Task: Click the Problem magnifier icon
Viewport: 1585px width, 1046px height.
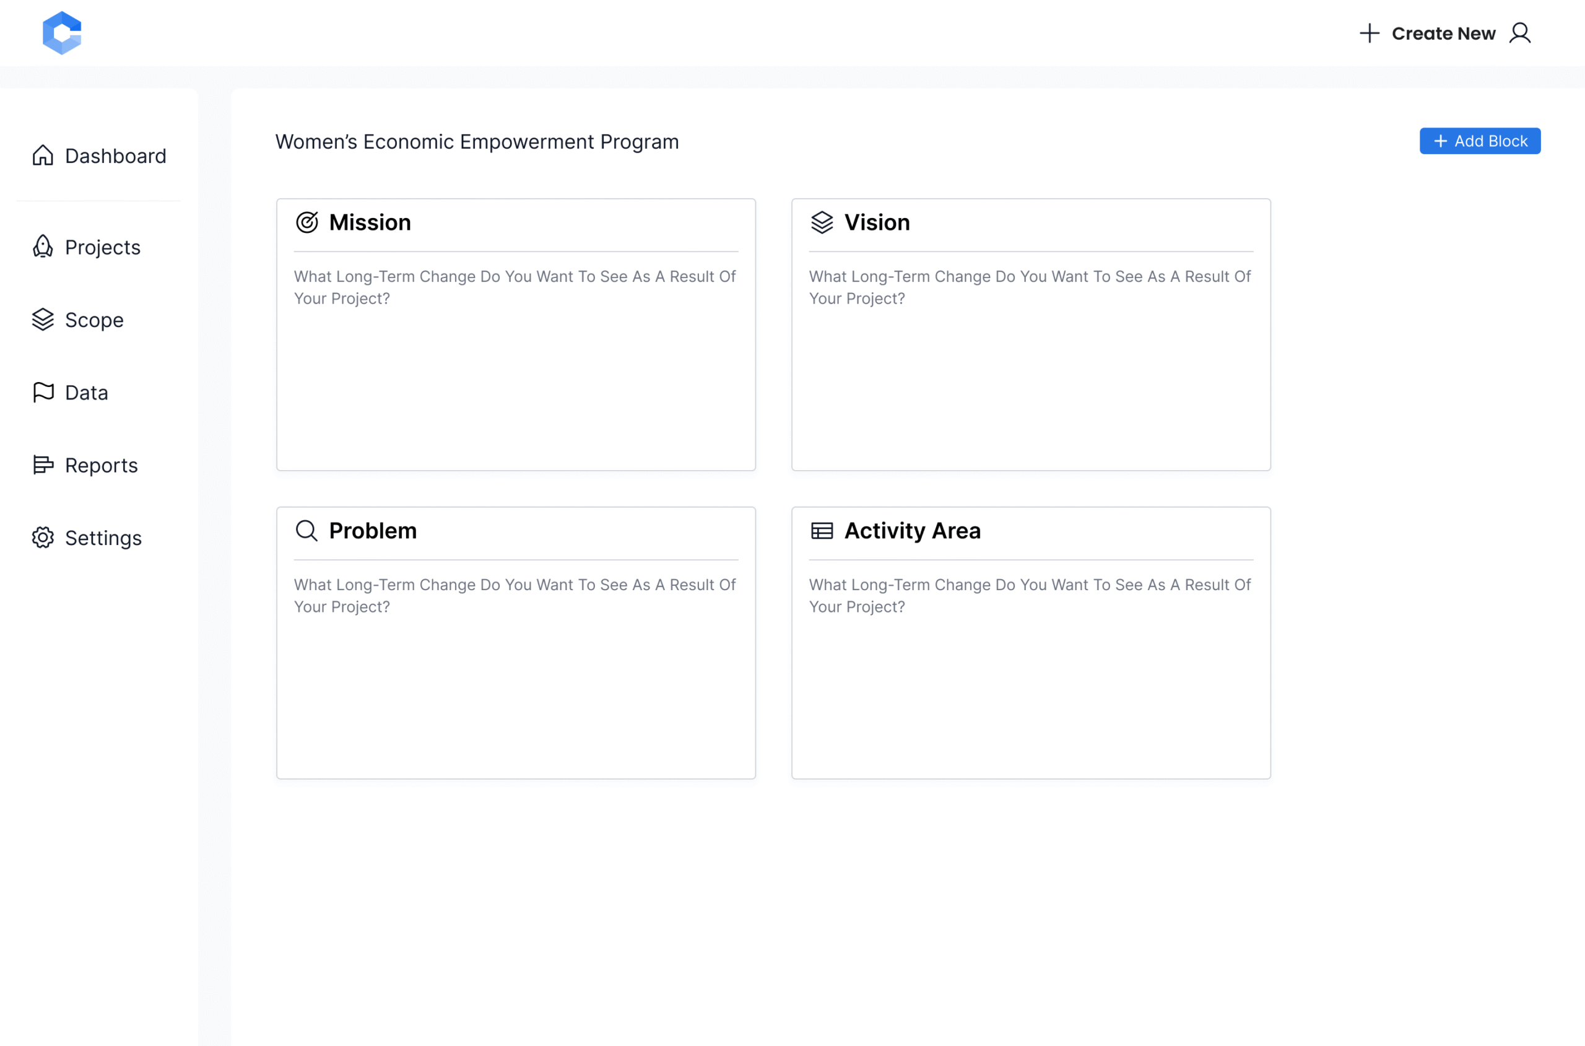Action: pyautogui.click(x=306, y=530)
